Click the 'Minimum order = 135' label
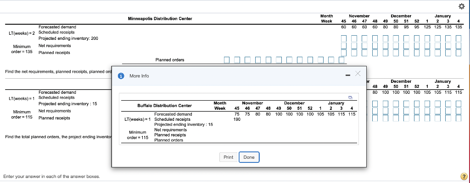The height and width of the screenshot is (183, 470). tap(22, 49)
